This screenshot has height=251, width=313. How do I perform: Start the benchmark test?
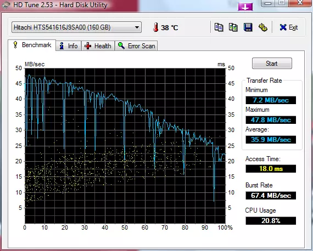272,64
